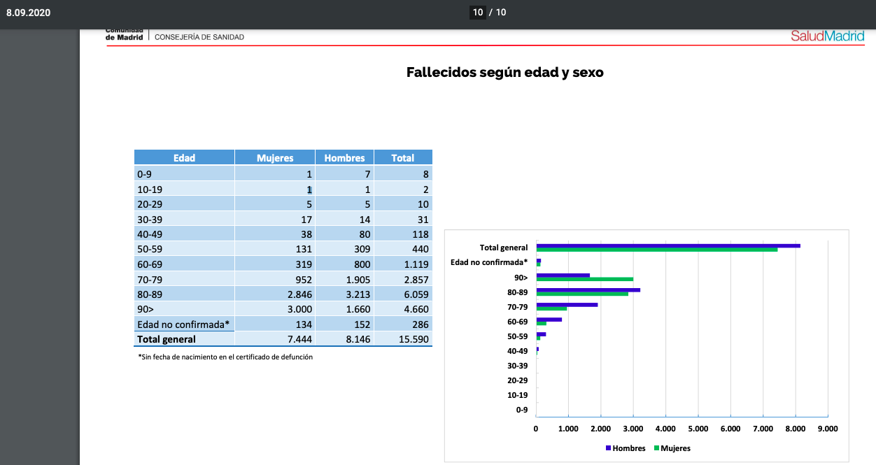The image size is (876, 465).
Task: Click the page number field showing 10
Action: coord(478,12)
